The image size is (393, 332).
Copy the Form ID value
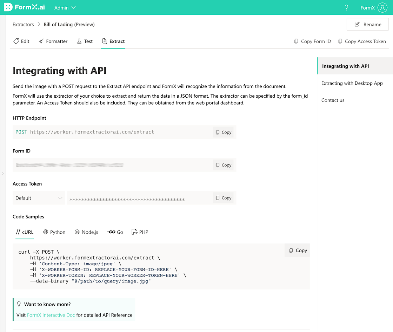click(224, 165)
